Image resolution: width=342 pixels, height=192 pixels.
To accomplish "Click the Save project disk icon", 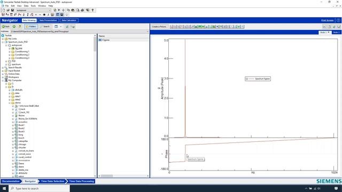I will point(12,10).
